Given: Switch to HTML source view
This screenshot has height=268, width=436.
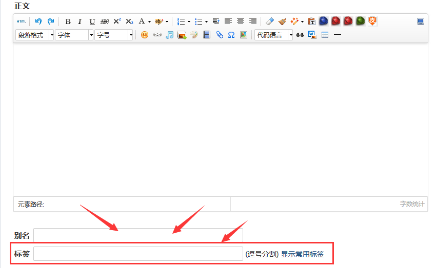Looking at the screenshot, I should pos(21,21).
